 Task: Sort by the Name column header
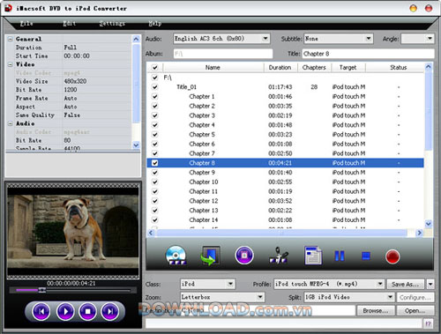coord(213,68)
